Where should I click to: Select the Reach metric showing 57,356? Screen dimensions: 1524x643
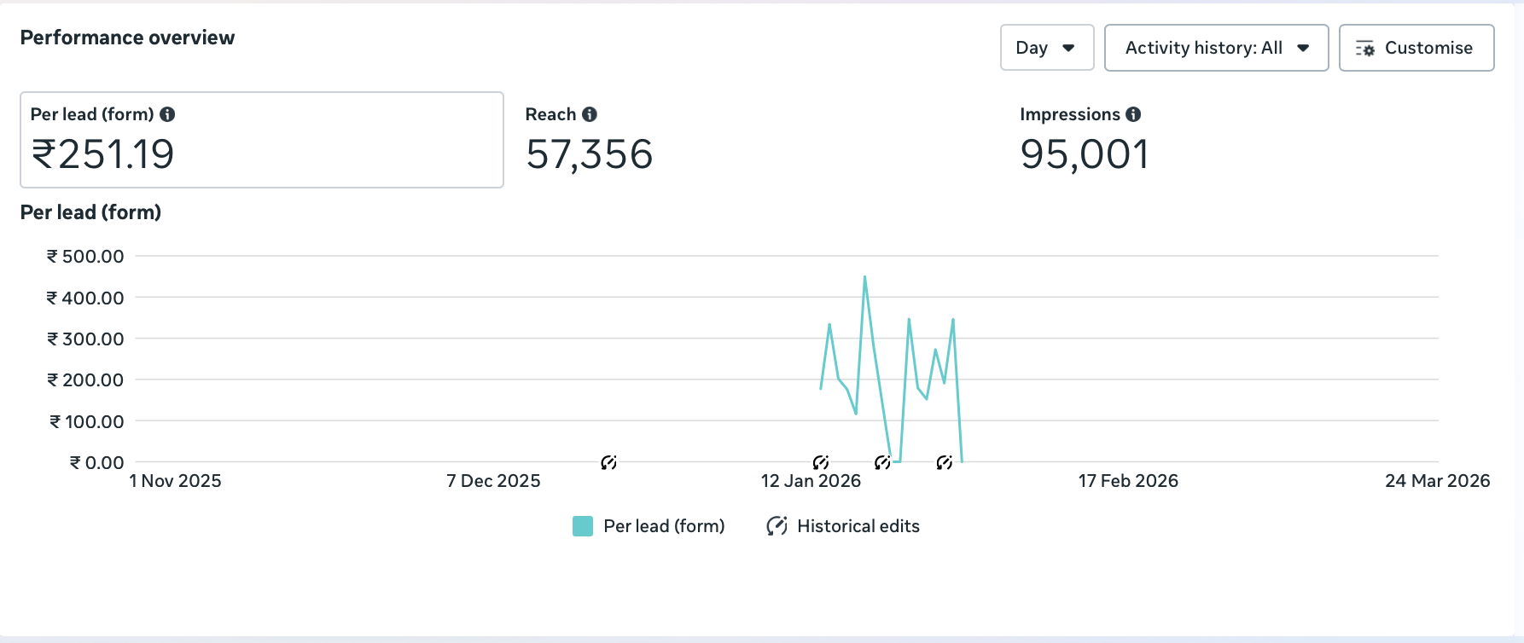[589, 154]
